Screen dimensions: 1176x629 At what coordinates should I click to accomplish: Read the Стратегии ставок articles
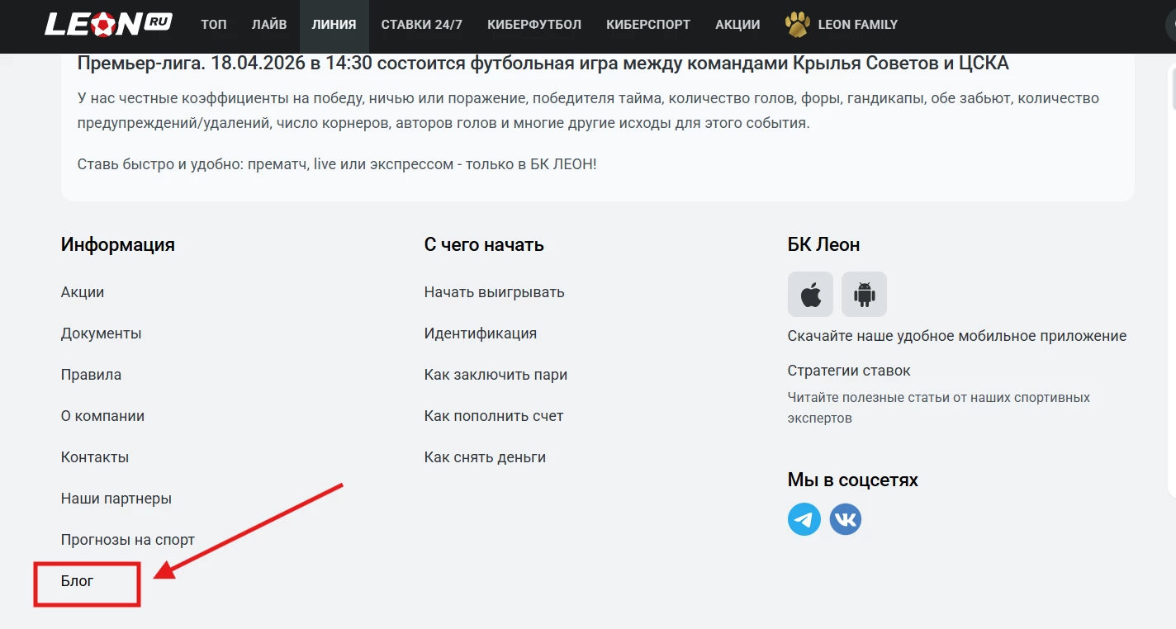[x=849, y=371]
